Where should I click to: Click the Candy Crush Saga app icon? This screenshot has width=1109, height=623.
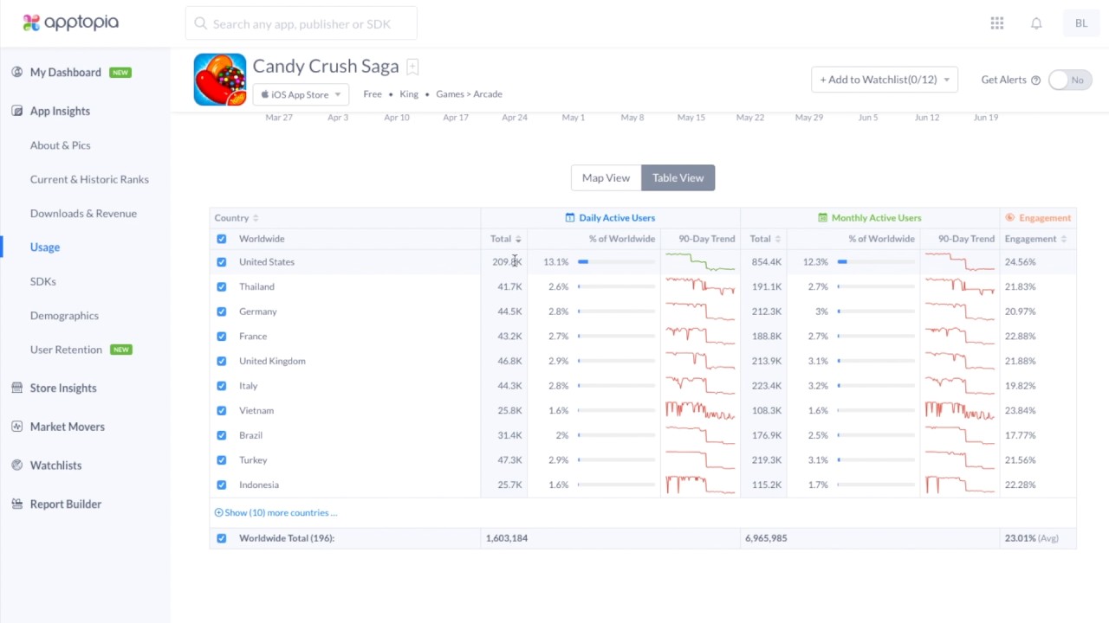tap(220, 80)
